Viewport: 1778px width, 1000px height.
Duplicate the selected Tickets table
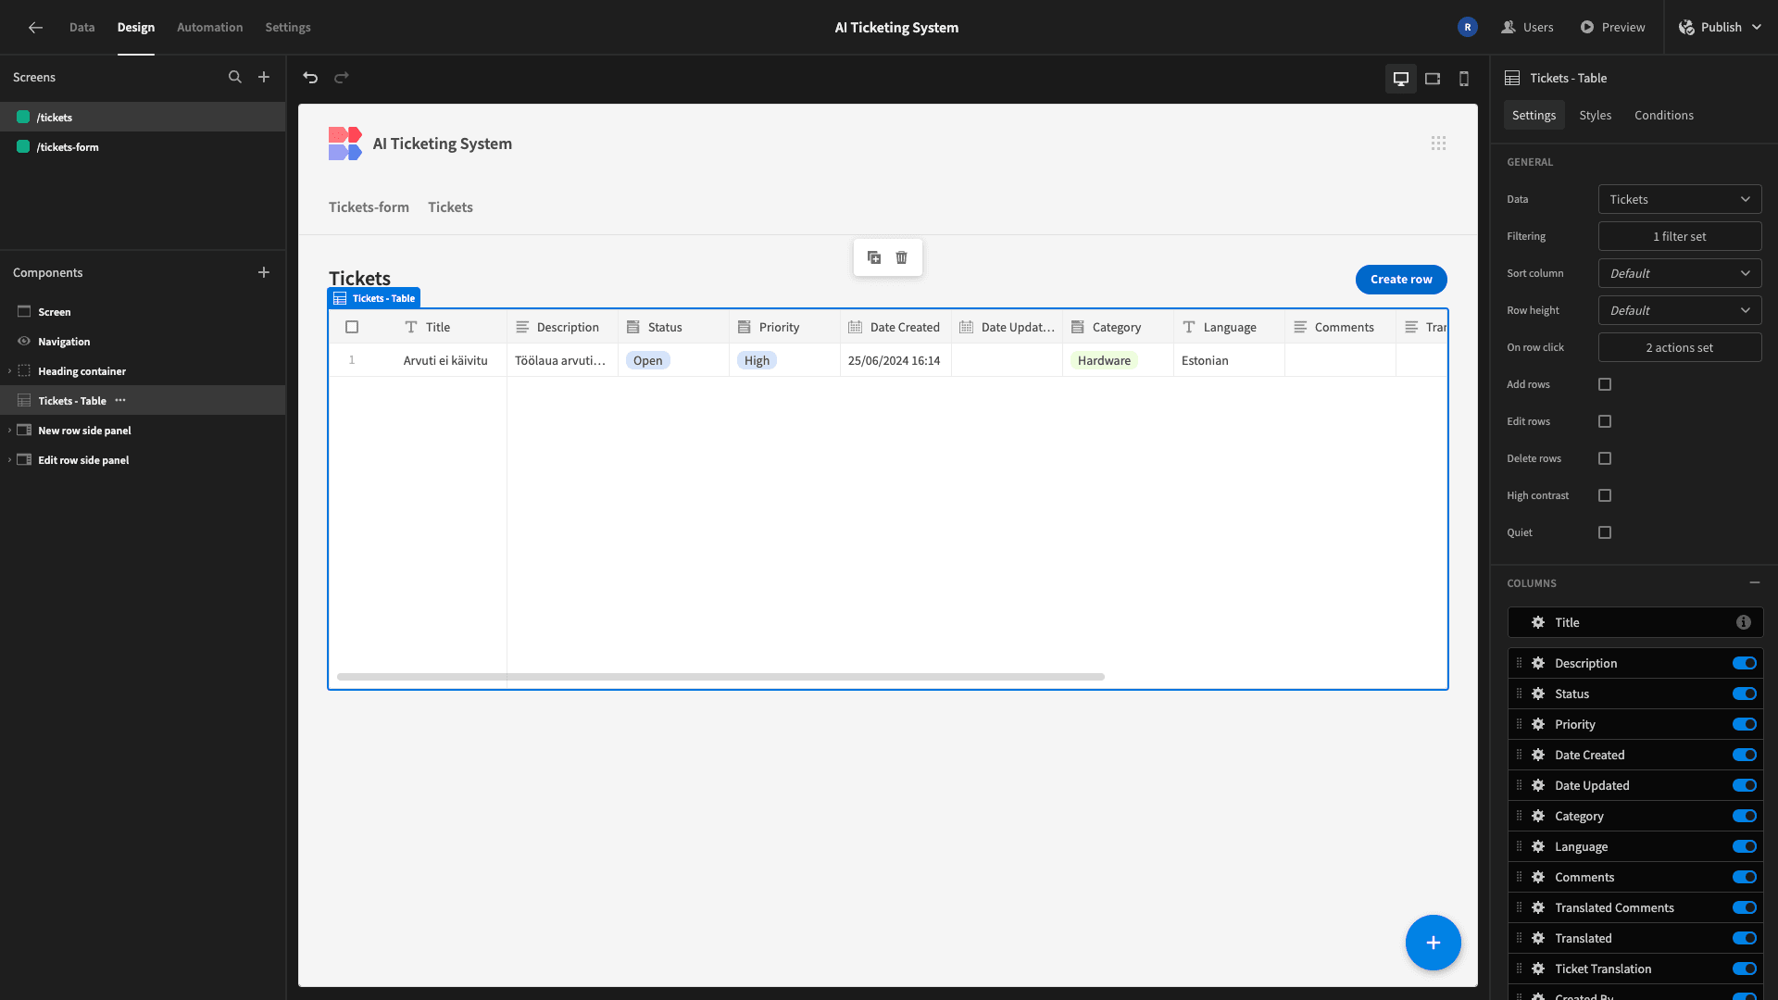[874, 257]
